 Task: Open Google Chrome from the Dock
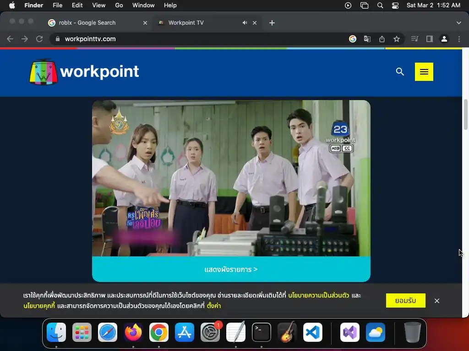[159, 332]
